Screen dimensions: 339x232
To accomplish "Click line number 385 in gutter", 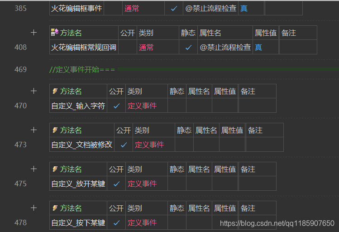I will [20, 9].
